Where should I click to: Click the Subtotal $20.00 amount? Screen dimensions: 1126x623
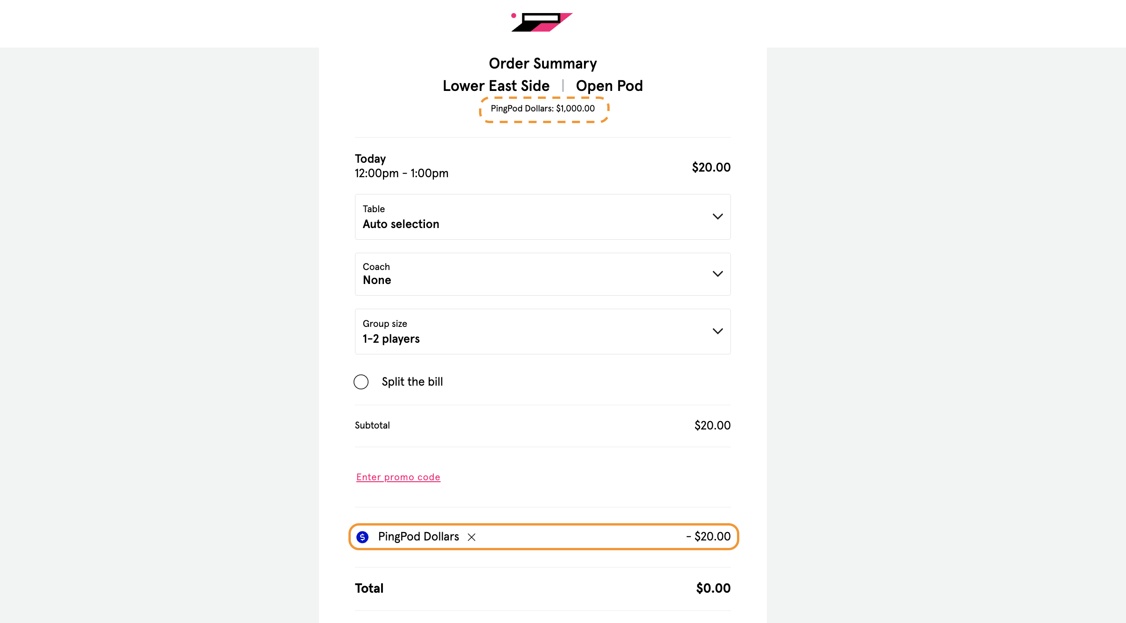coord(712,425)
